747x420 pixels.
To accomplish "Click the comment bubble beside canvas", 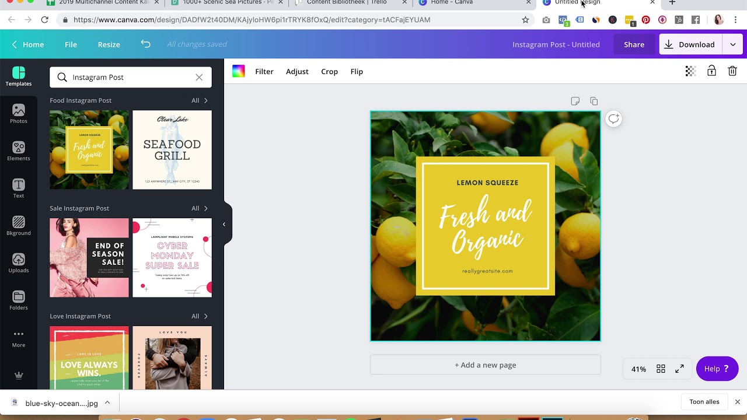I will 613,119.
